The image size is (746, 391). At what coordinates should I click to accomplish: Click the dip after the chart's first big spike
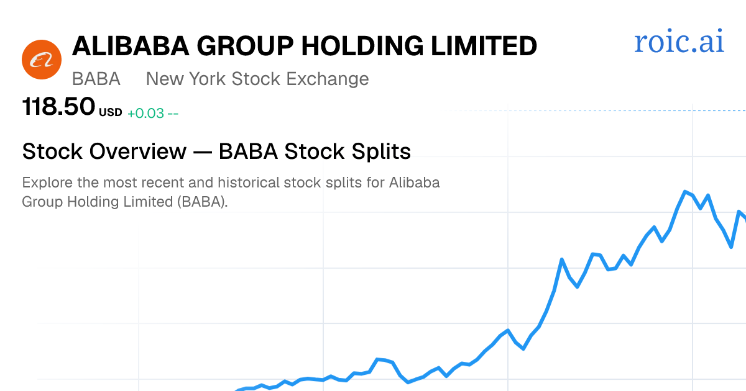click(x=578, y=287)
